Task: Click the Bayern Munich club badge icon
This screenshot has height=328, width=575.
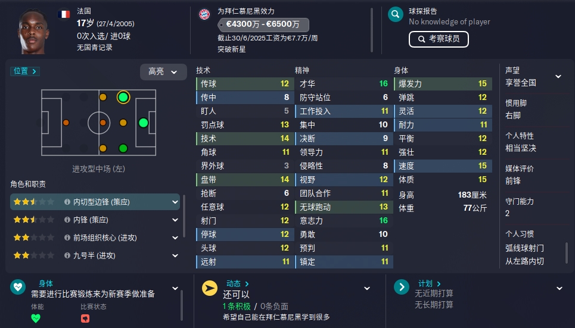Action: click(x=204, y=14)
